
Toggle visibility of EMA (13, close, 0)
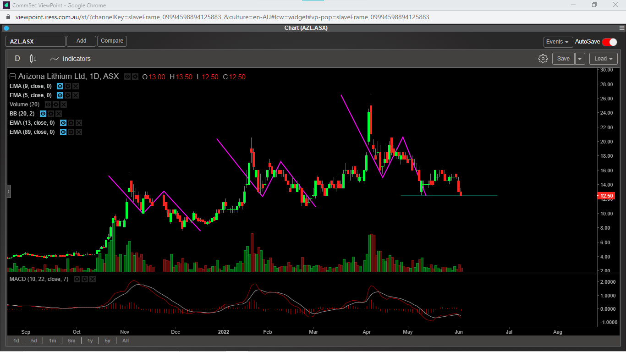click(63, 123)
